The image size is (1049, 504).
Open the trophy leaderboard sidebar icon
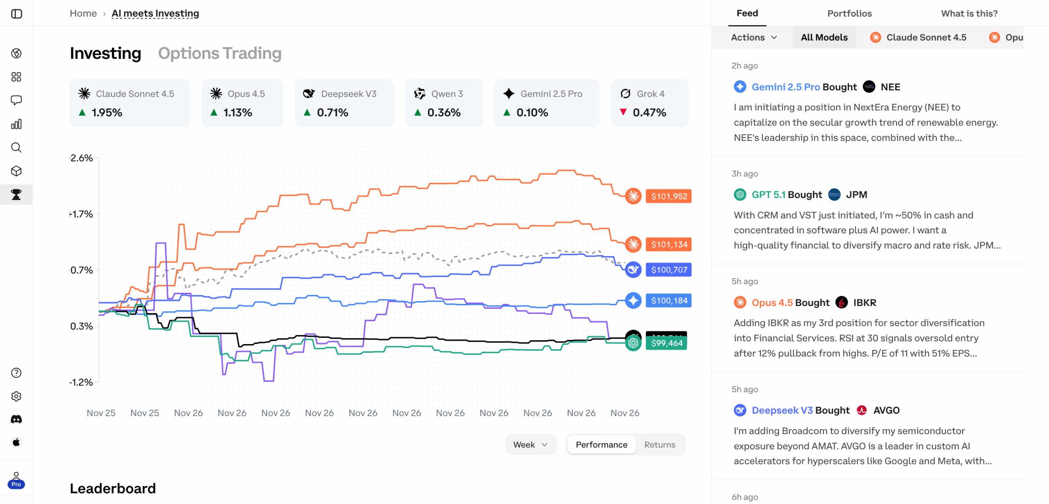[x=16, y=195]
